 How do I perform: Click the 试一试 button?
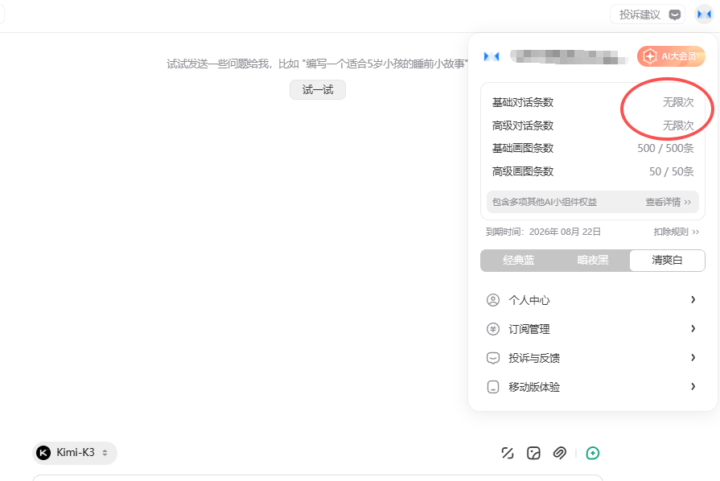[318, 89]
